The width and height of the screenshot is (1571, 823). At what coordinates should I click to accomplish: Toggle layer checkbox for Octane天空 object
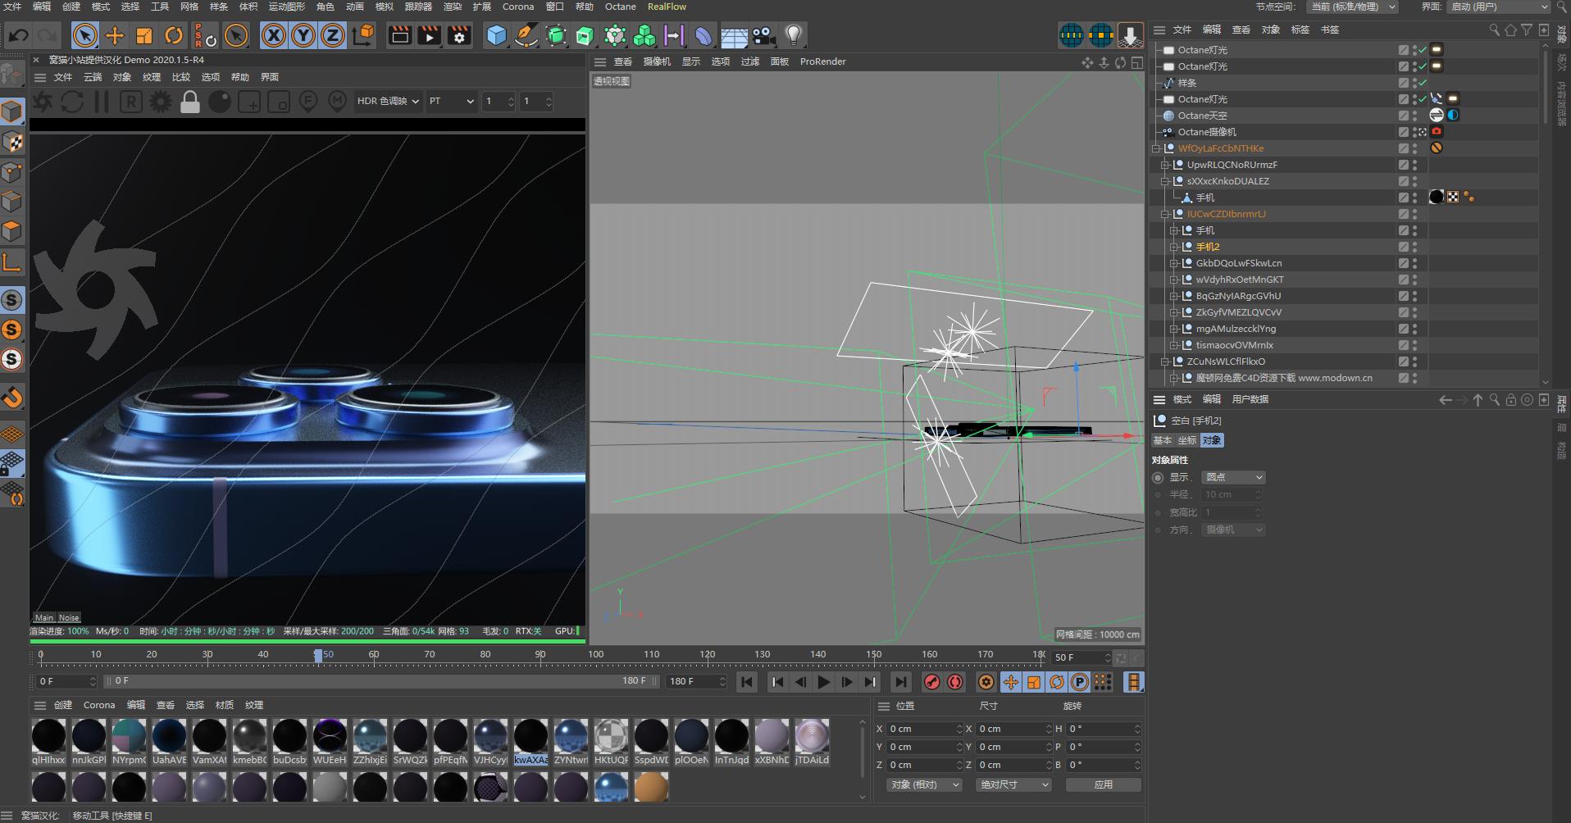pyautogui.click(x=1404, y=116)
